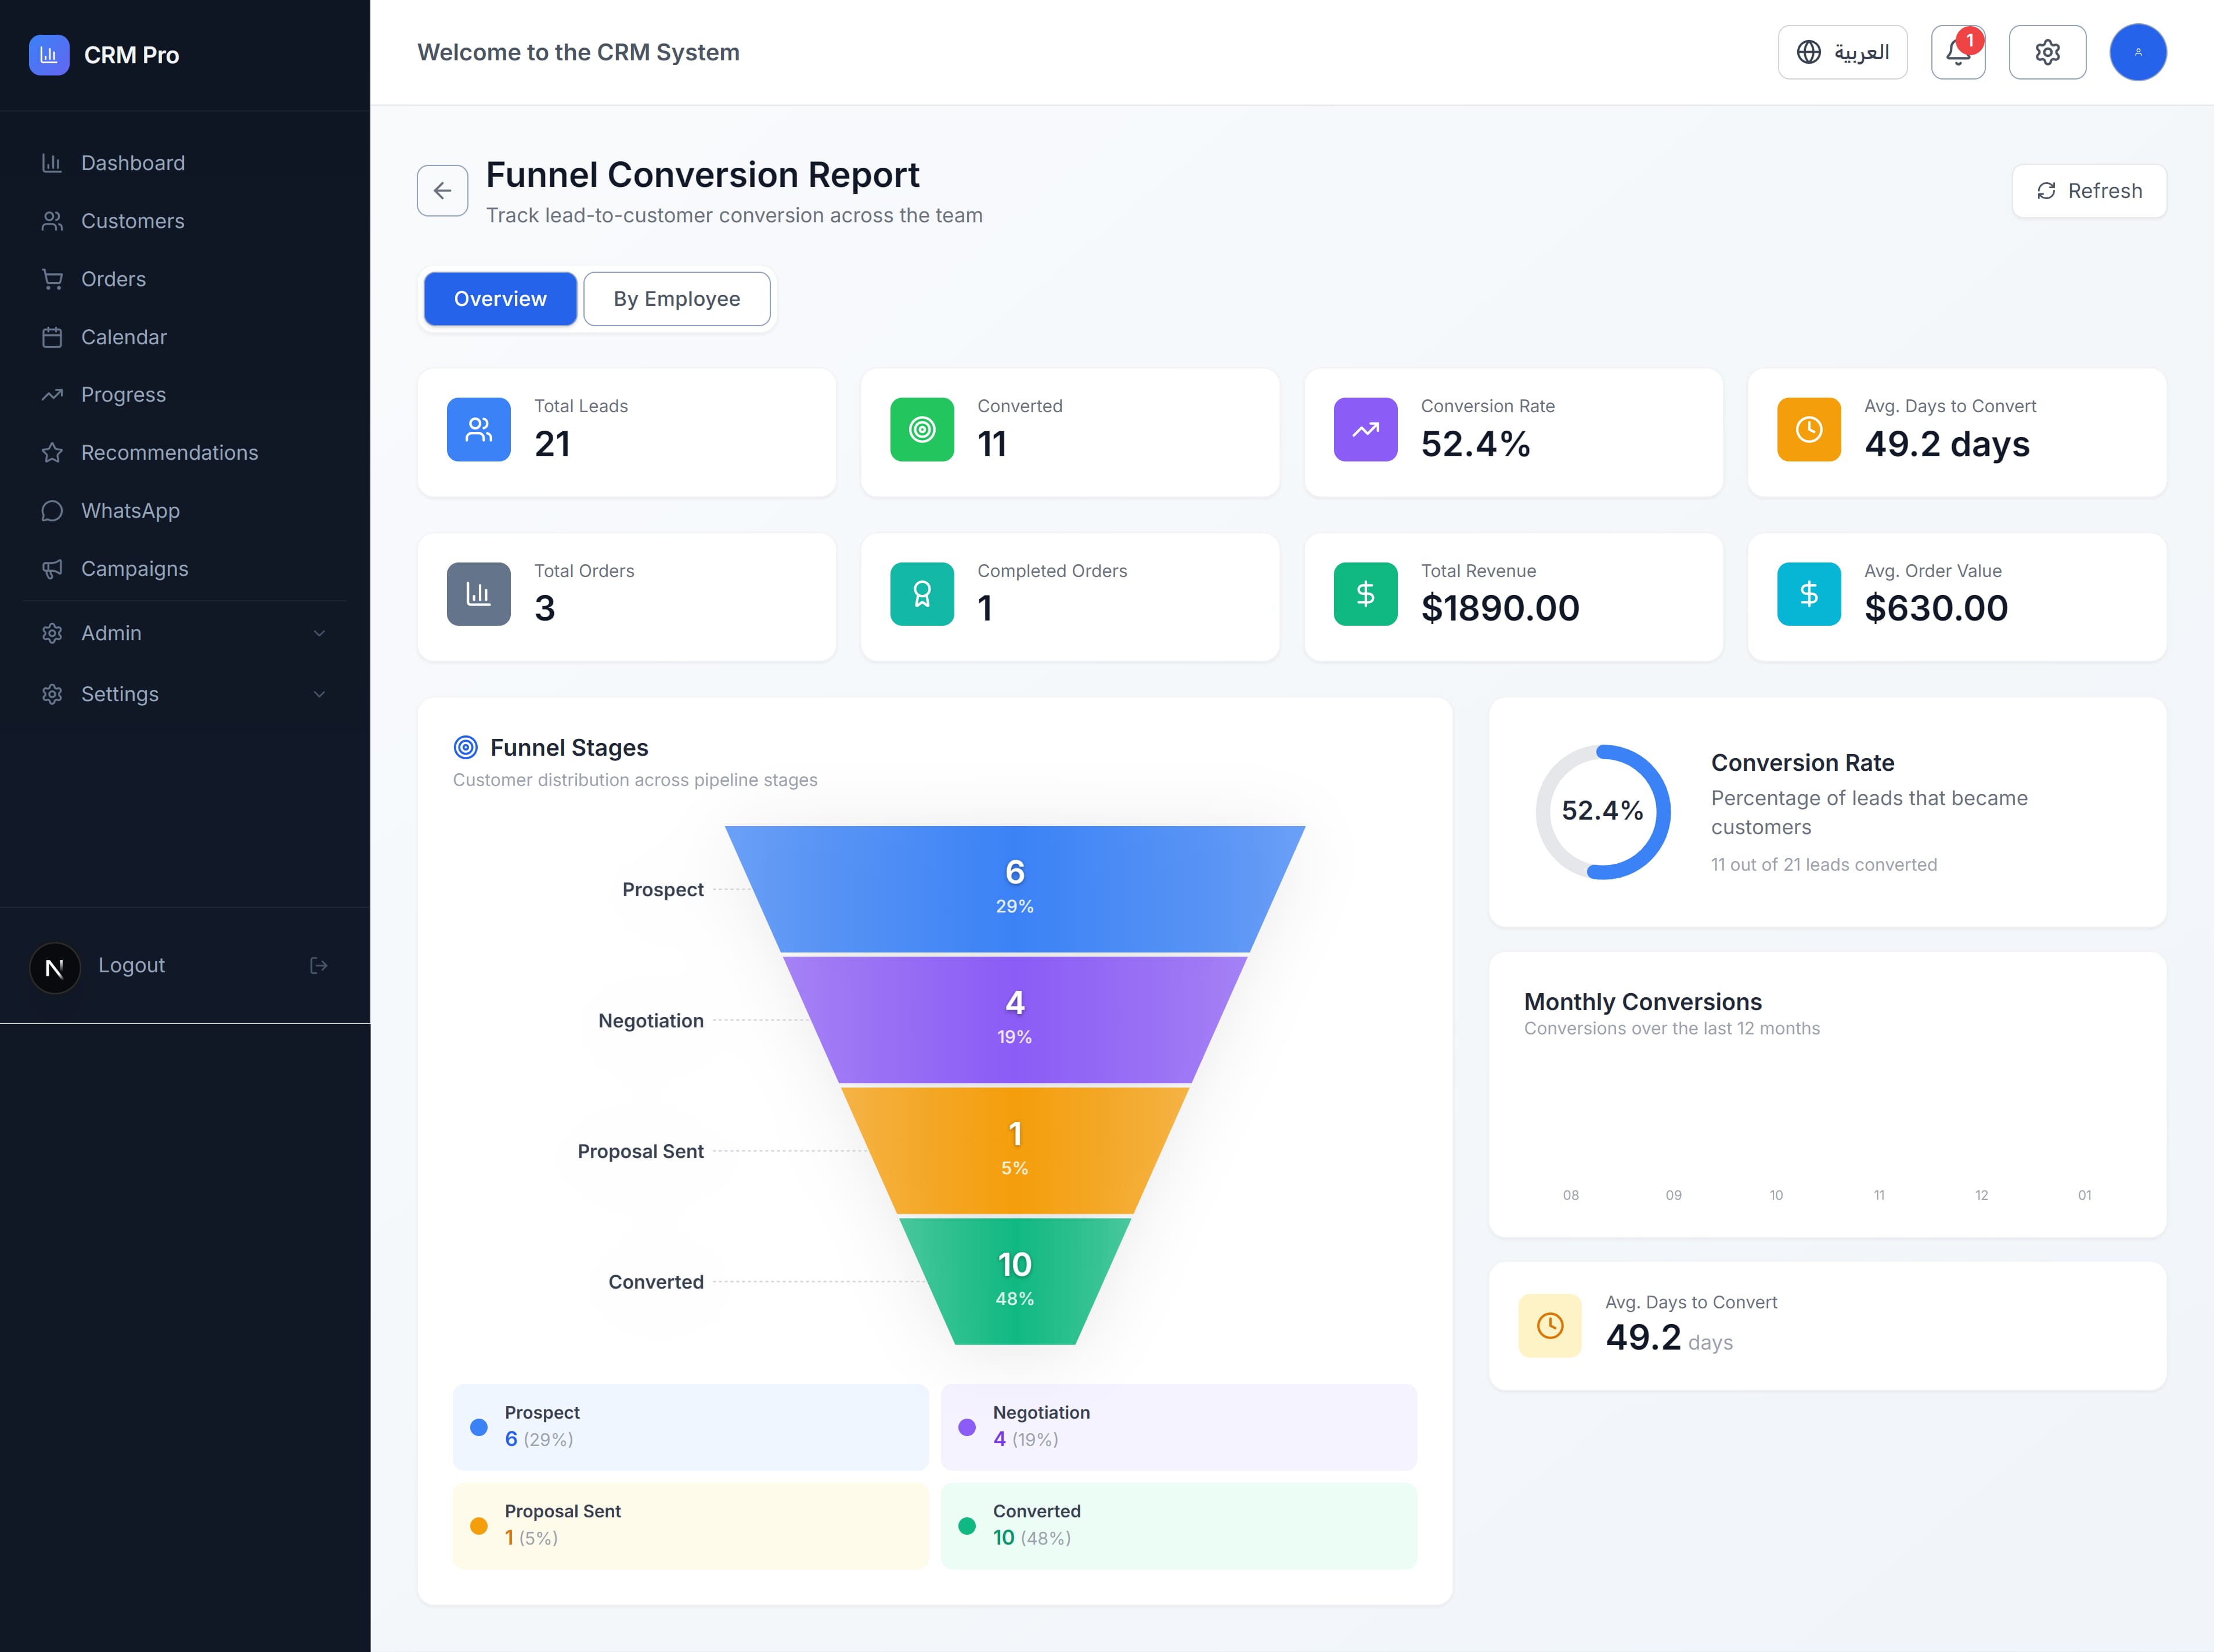Switch to the Overview tab
Image resolution: width=2214 pixels, height=1652 pixels.
coord(500,299)
